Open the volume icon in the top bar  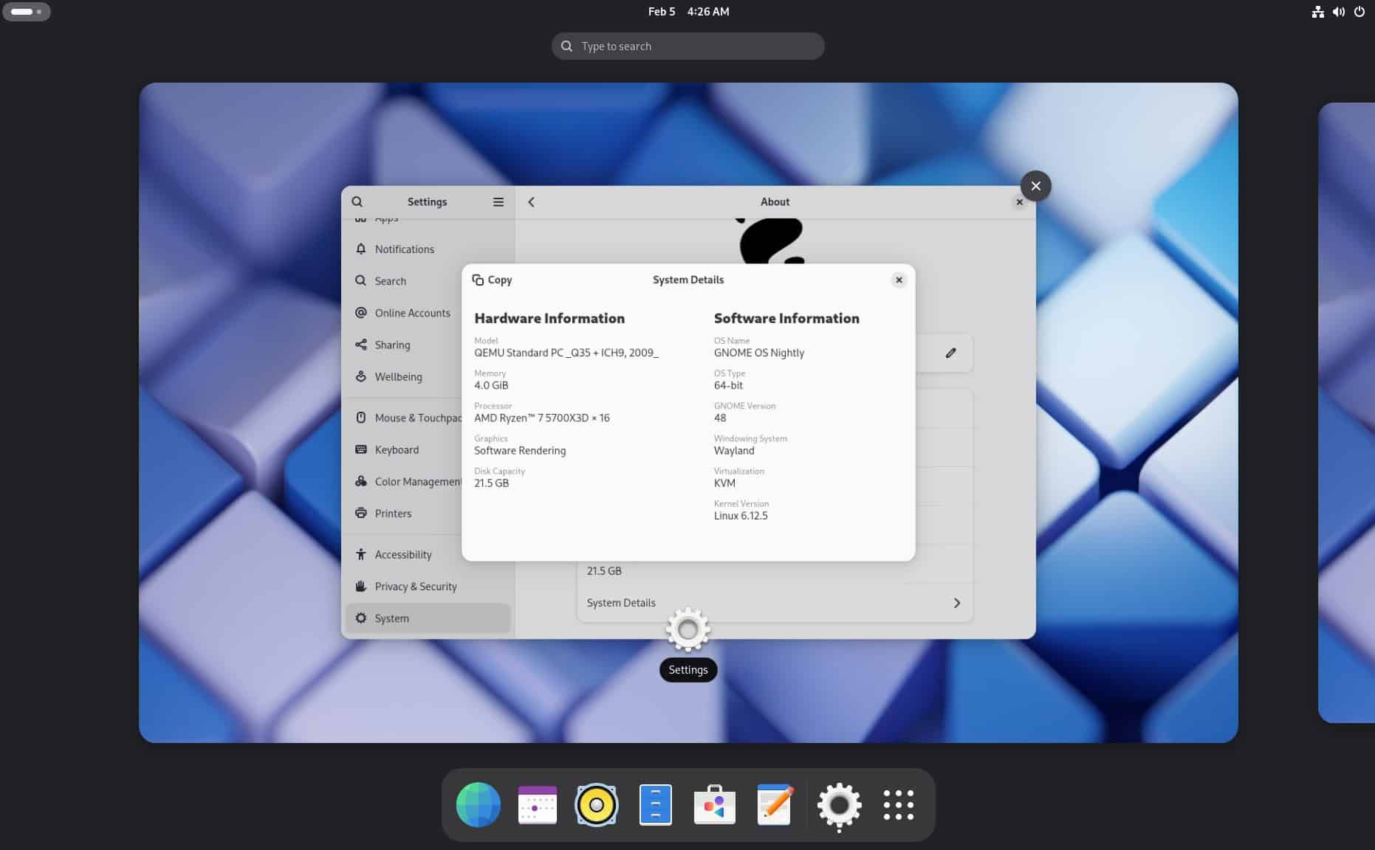(x=1338, y=11)
